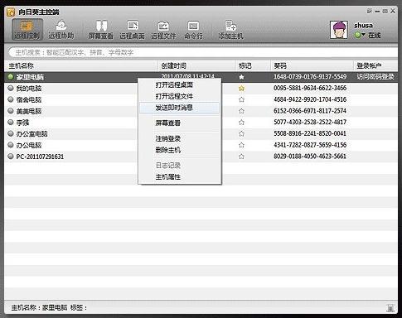Toggle the star mark for 李强
This screenshot has height=318, width=402.
click(241, 122)
